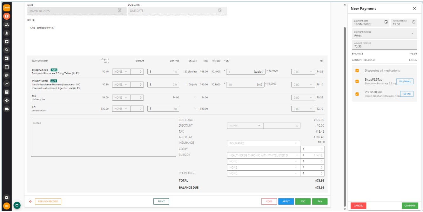
Task: Close the New Payment panel
Action: [x=414, y=9]
